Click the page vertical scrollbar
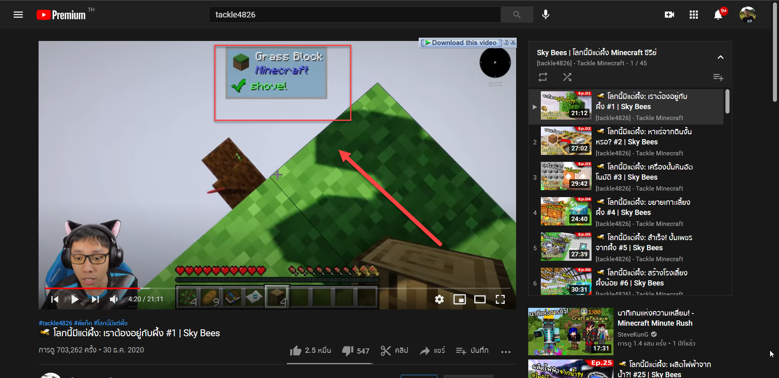779x378 pixels. coord(775,53)
